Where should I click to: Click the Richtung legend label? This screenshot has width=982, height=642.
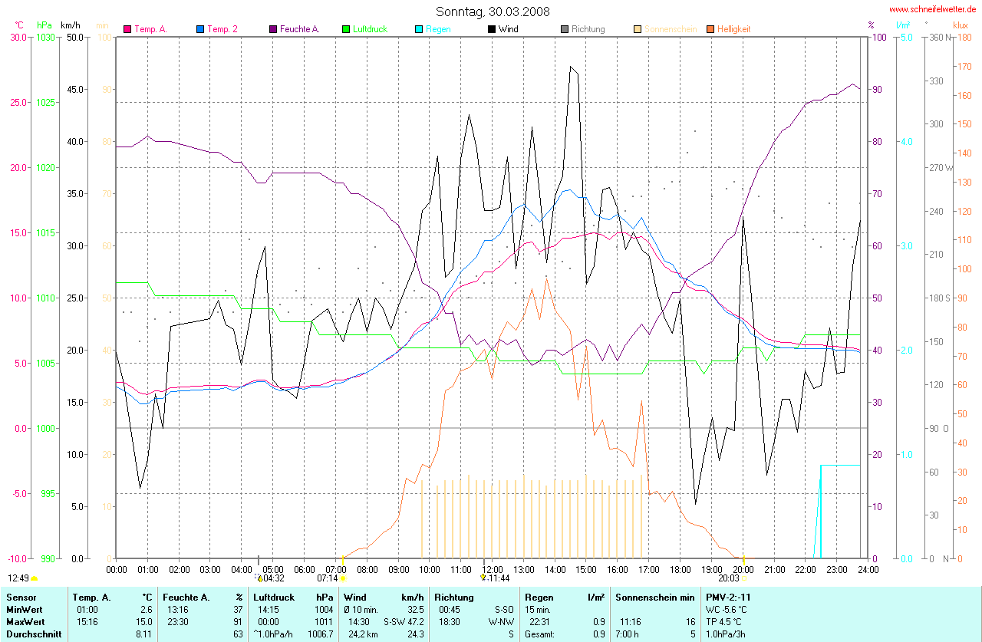pos(588,29)
